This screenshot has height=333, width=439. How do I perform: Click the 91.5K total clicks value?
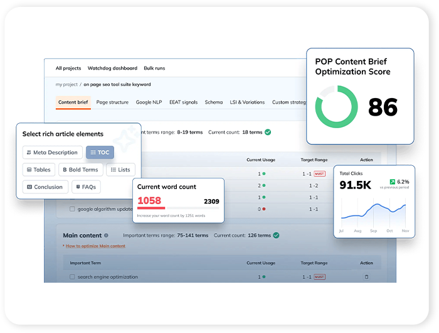point(356,185)
